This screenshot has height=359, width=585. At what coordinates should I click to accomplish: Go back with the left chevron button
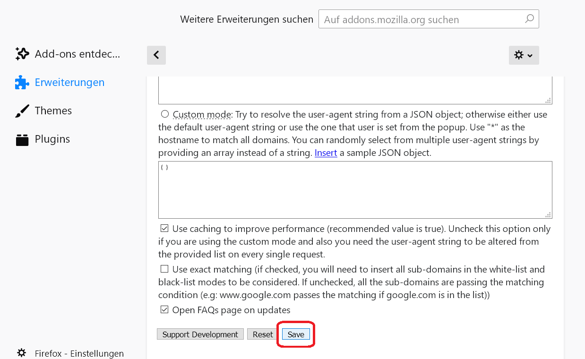coord(156,55)
